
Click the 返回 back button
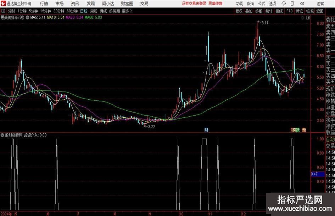point(320,11)
